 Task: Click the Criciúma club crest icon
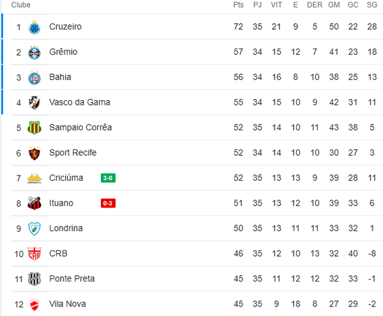click(x=34, y=178)
